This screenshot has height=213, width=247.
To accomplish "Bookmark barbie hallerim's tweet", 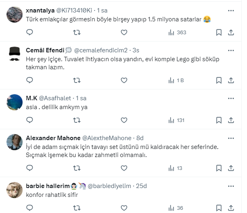I will [x=218, y=208].
